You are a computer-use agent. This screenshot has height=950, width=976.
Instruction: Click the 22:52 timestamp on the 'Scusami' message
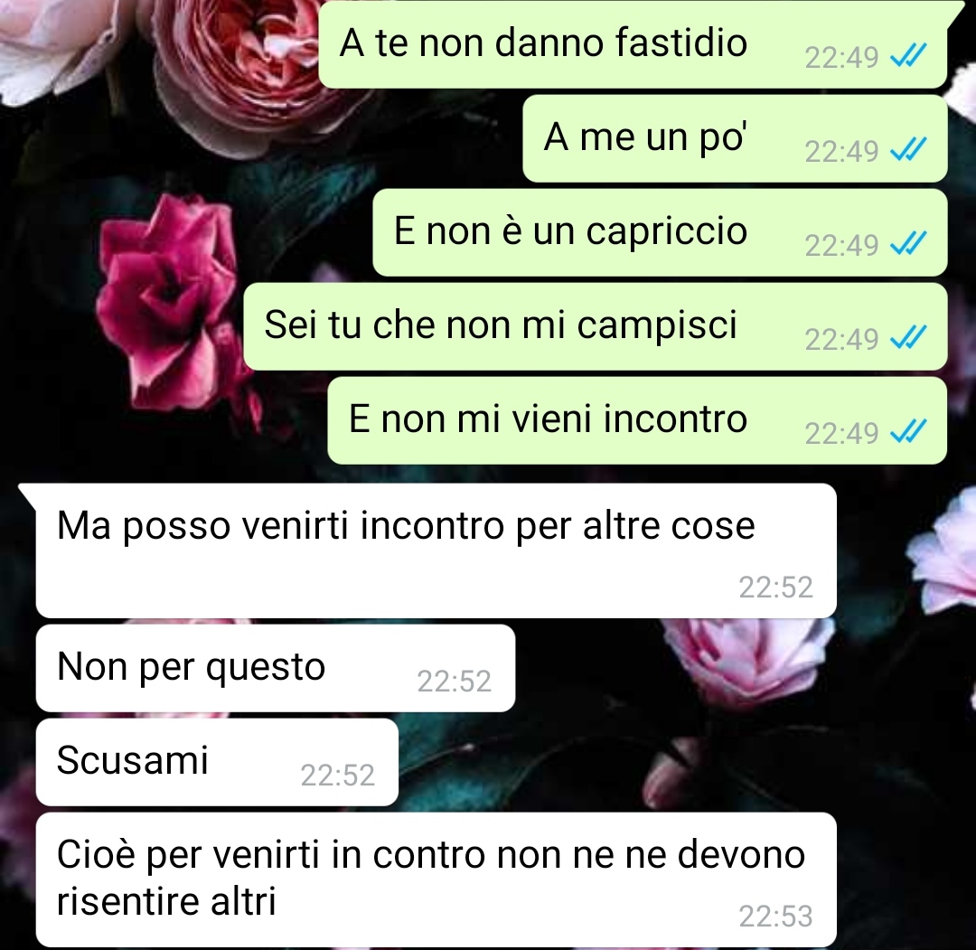pyautogui.click(x=337, y=775)
